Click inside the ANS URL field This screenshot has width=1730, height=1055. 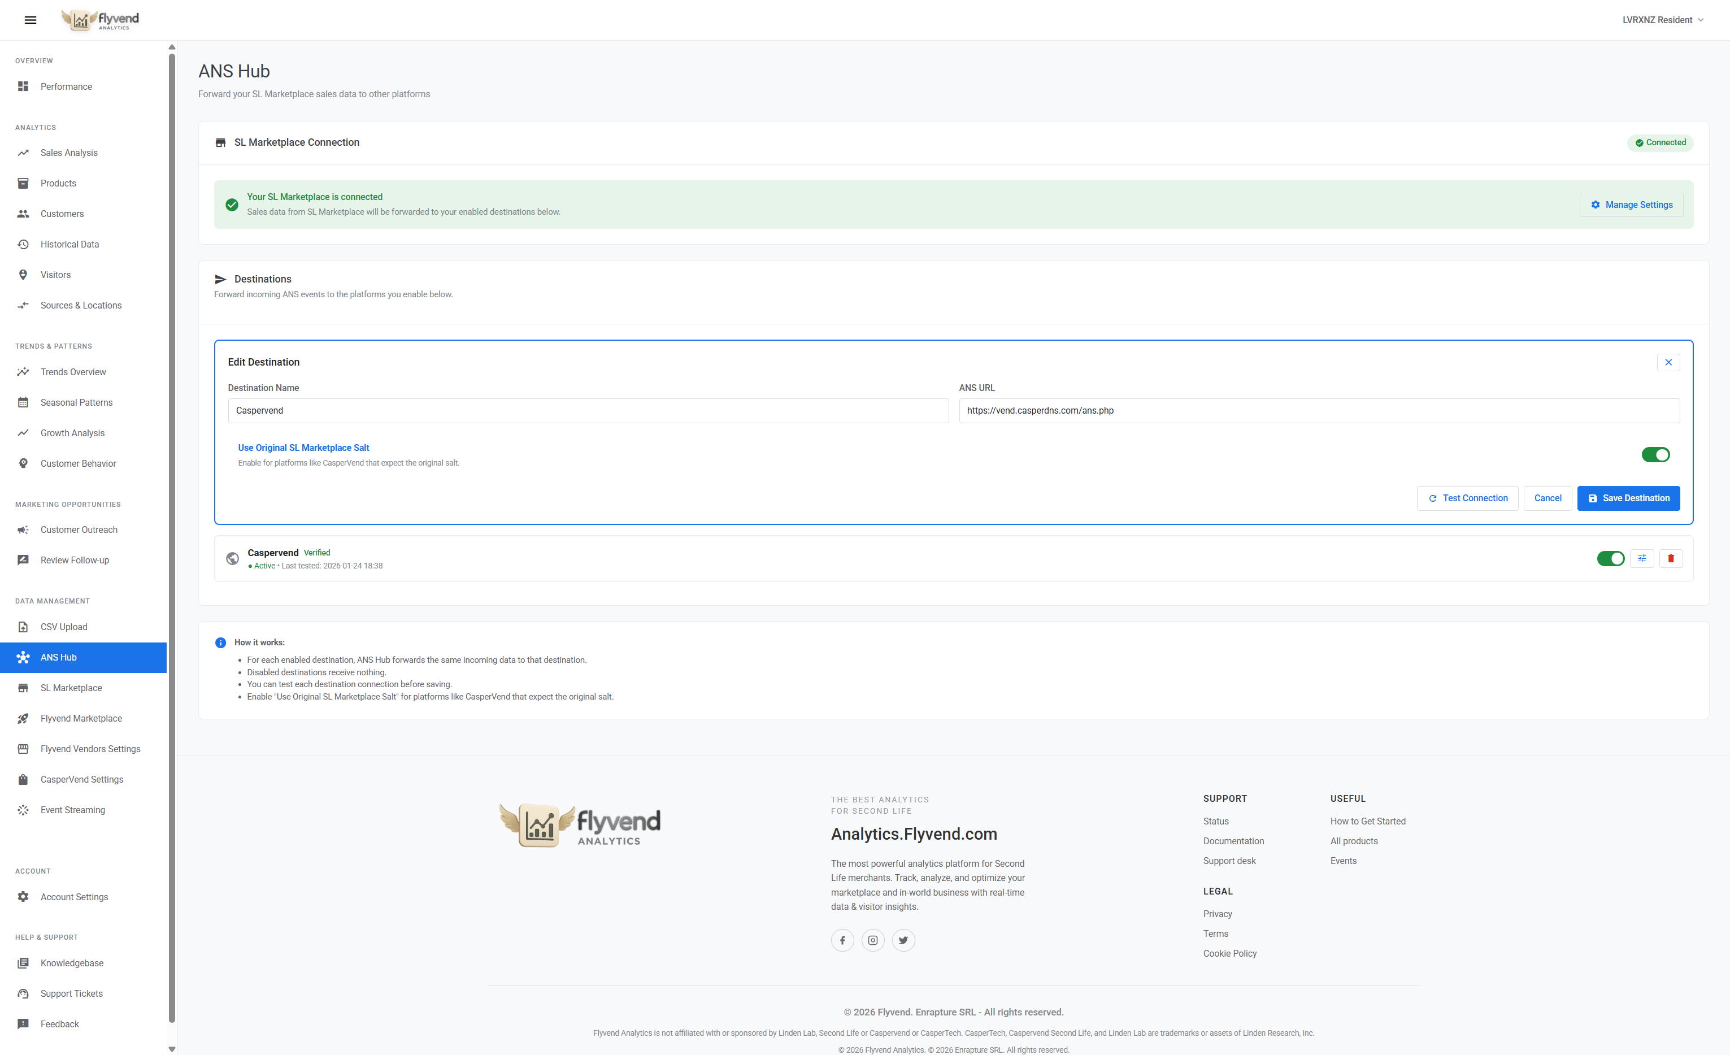coord(1319,410)
